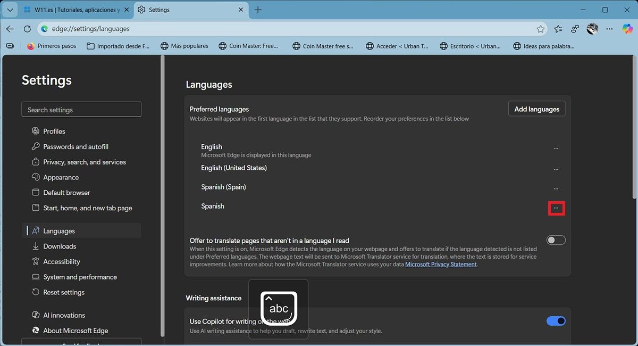
Task: Open more actions for Spanish (Spain)
Action: pos(556,189)
